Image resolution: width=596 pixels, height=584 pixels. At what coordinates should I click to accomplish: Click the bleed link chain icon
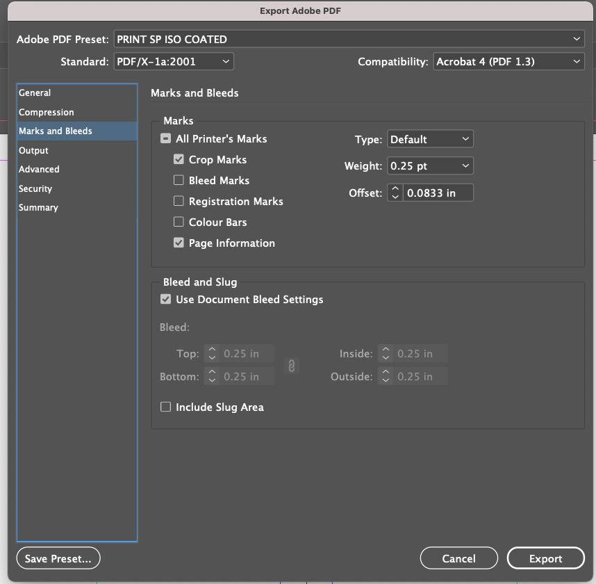click(292, 365)
